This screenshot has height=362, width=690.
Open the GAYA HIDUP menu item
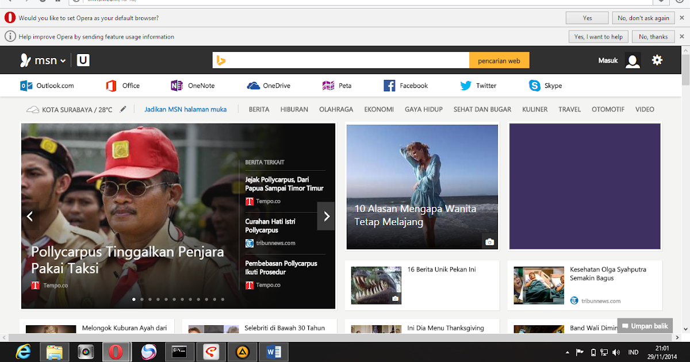coord(424,109)
